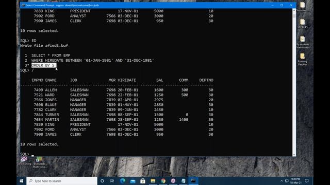Open the Mail app on taskbar
This screenshot has height=185, width=330.
[x=133, y=181]
